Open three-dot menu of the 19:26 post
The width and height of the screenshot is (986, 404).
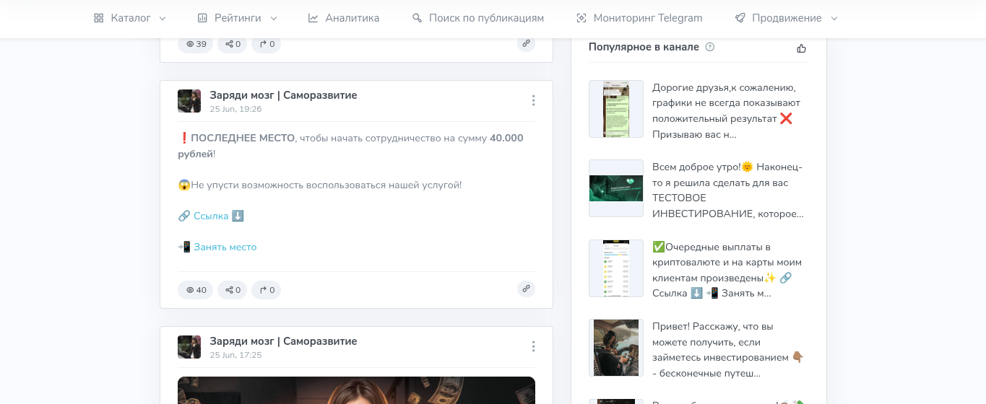click(x=533, y=100)
